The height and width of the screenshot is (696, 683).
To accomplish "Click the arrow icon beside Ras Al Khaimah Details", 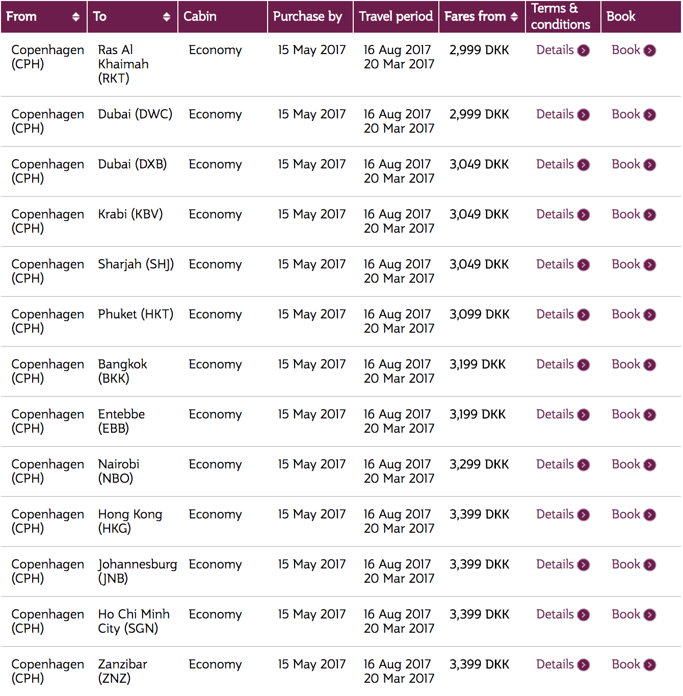I will [584, 51].
